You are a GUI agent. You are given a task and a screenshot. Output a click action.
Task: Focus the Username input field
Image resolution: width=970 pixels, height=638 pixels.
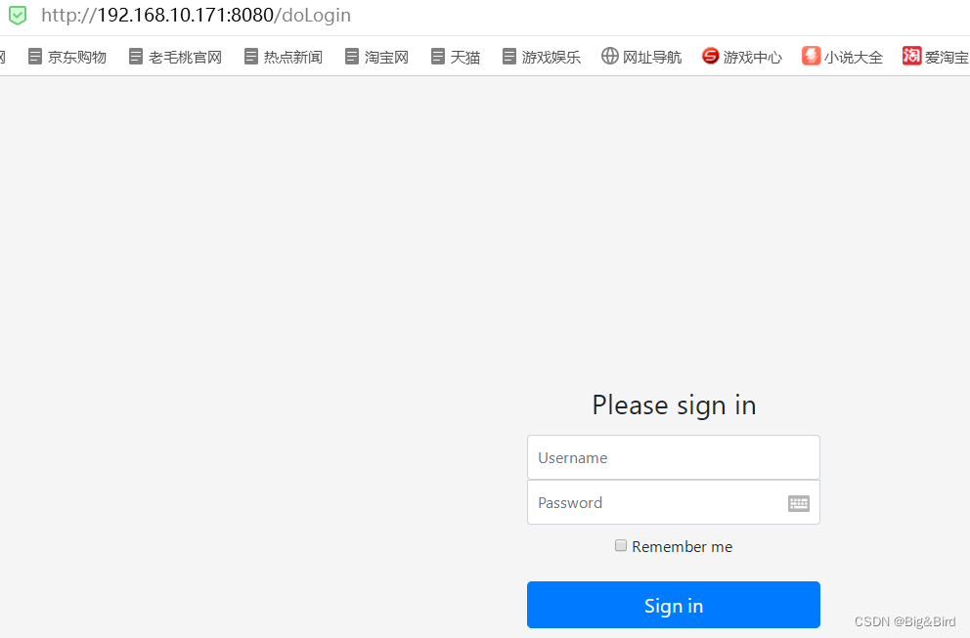click(674, 457)
